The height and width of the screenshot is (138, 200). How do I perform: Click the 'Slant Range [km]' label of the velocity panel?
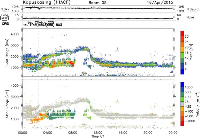tap(7, 104)
